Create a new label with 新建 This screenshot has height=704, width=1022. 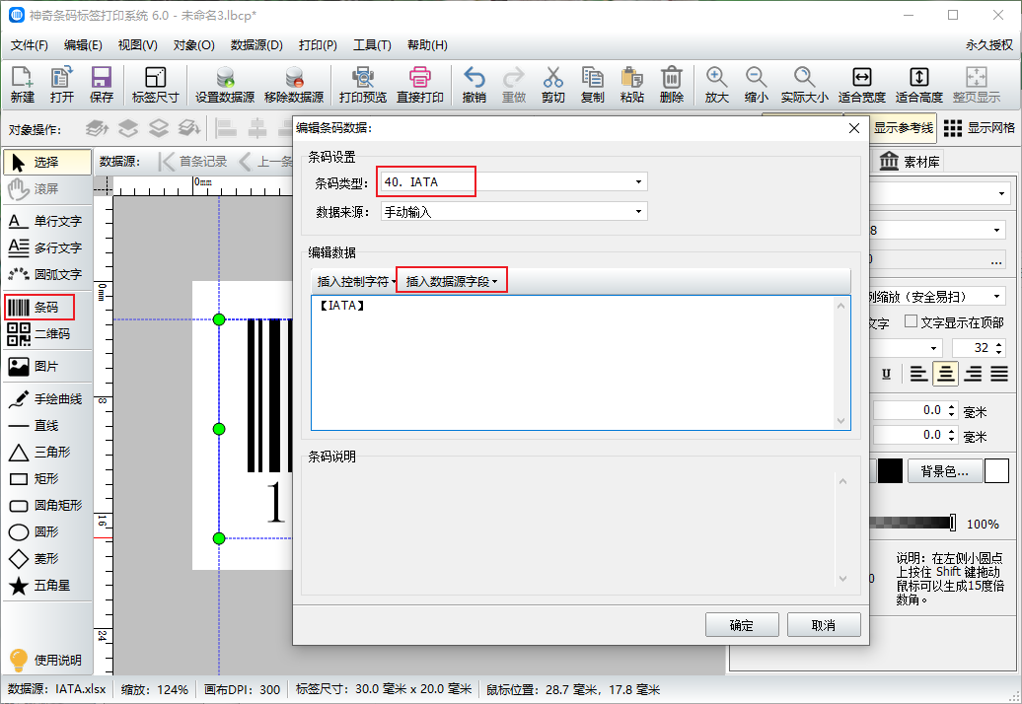22,85
